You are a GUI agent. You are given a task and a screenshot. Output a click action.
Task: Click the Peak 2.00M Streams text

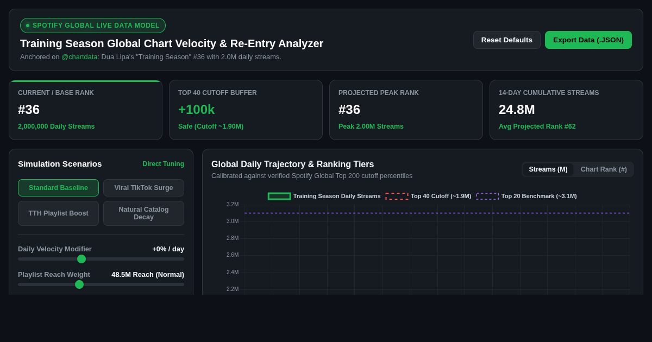click(371, 126)
